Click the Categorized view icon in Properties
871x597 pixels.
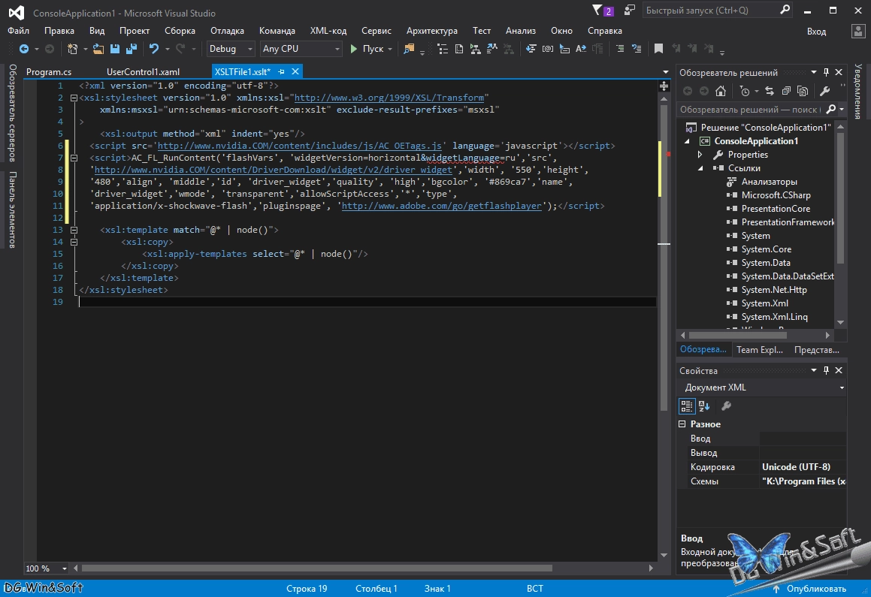tap(687, 406)
